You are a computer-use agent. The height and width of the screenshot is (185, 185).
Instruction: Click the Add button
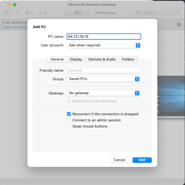(x=142, y=160)
